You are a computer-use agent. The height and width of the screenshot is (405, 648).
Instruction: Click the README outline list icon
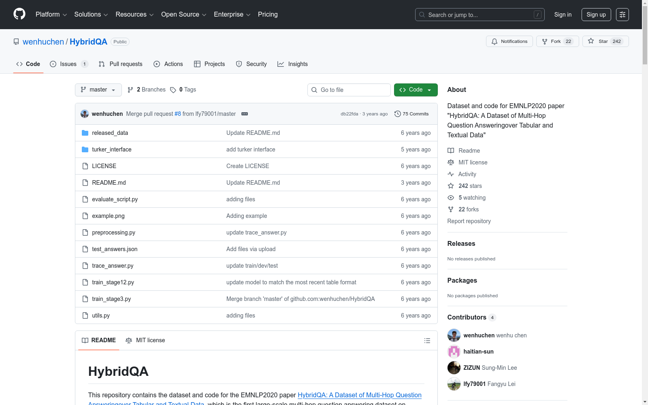(427, 341)
